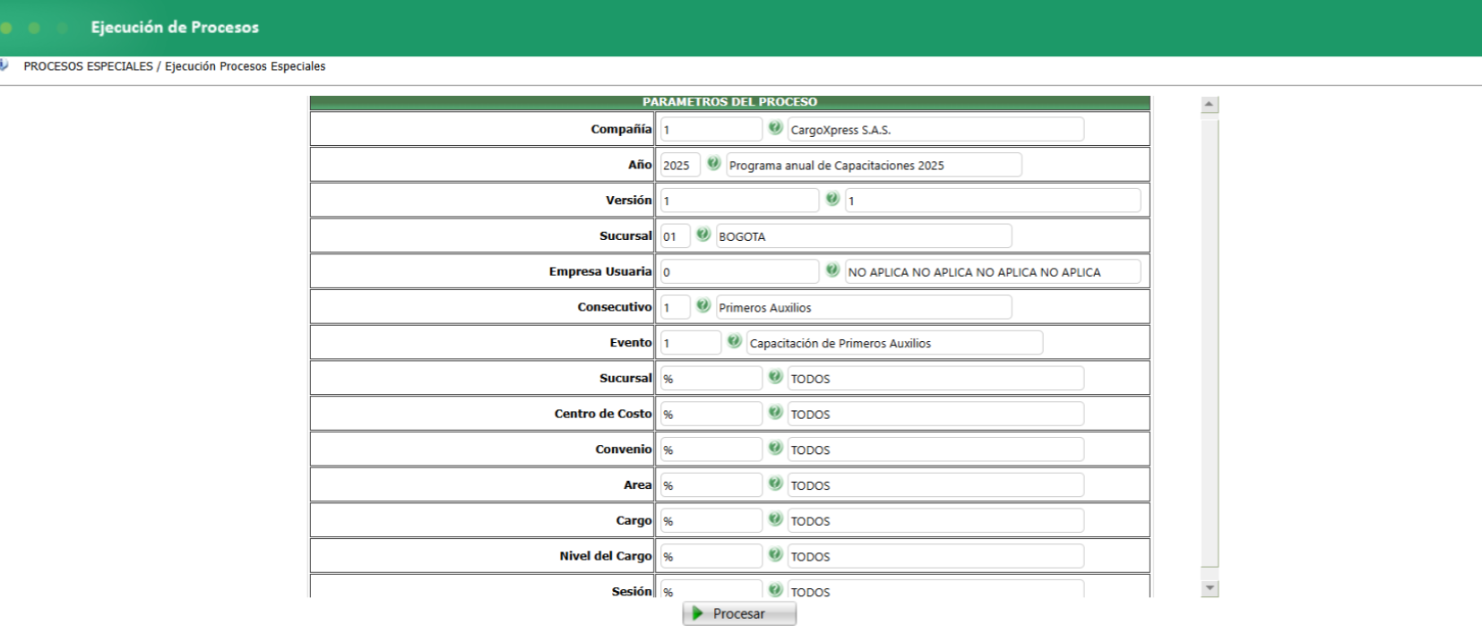Click the Versión description field
The image size is (1482, 642).
coord(993,200)
